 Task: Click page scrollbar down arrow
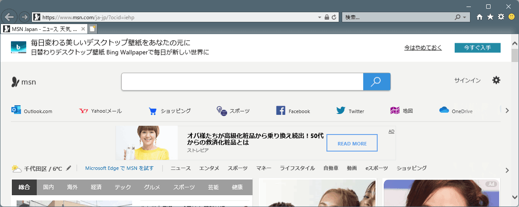(x=515, y=197)
